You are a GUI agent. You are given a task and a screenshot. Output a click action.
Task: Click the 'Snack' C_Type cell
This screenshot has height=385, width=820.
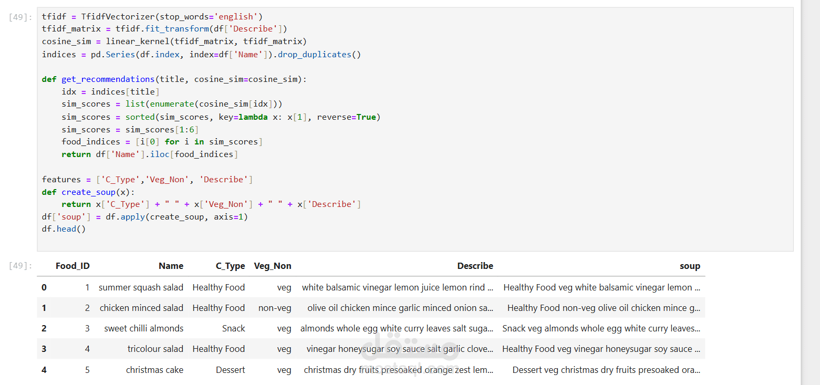point(233,328)
